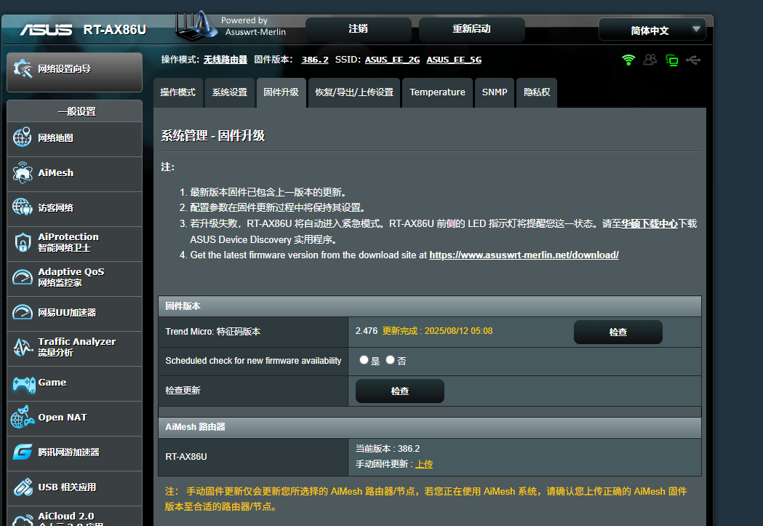Click the Trend Micro: 特征码版本 label
This screenshot has width=763, height=526.
(212, 331)
